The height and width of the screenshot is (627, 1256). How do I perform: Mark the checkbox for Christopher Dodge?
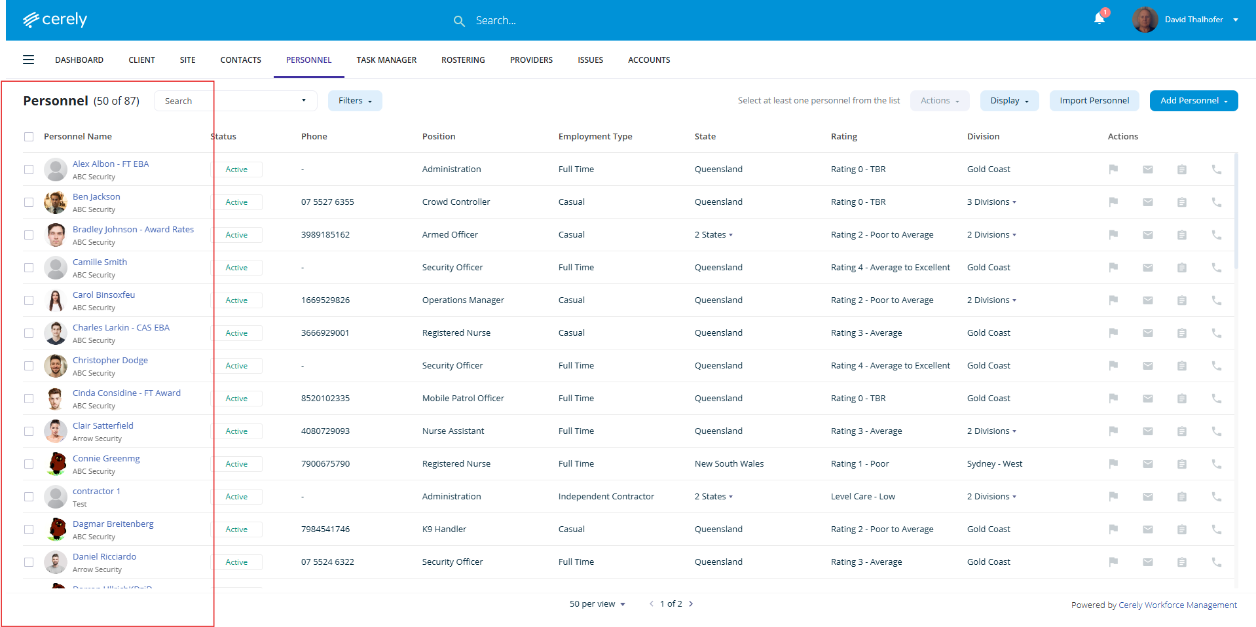pyautogui.click(x=29, y=366)
